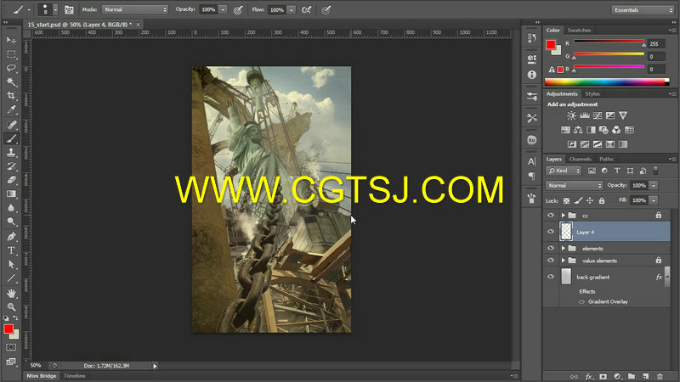Open the Essentials workspace dropdown
Viewport: 680px width, 382px height.
pyautogui.click(x=643, y=10)
